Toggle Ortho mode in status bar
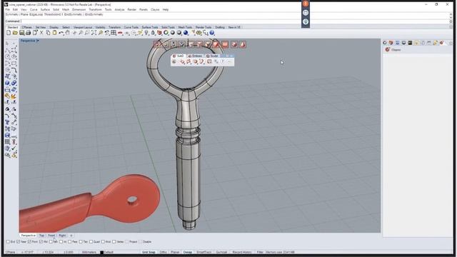This screenshot has height=257, width=457. coord(164,252)
